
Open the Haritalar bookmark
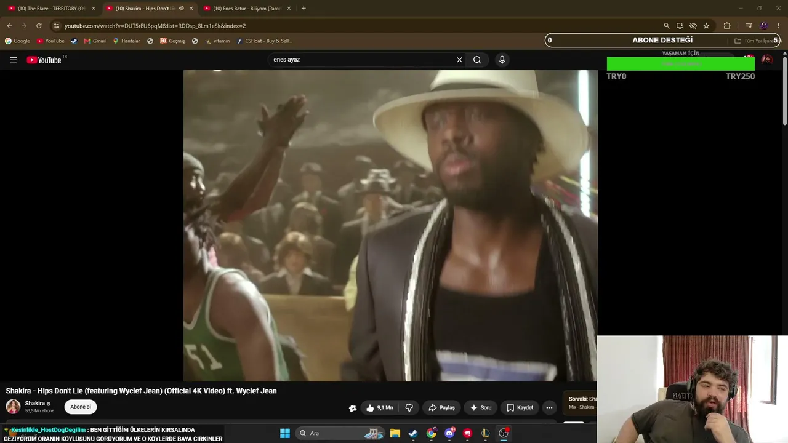pyautogui.click(x=126, y=41)
